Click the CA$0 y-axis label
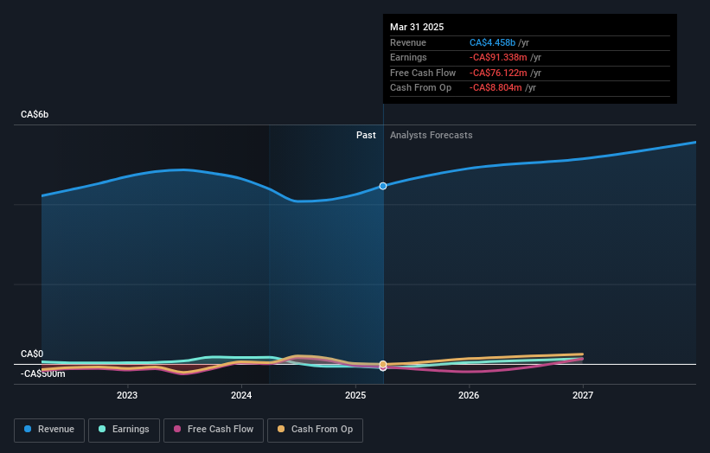 click(x=32, y=354)
